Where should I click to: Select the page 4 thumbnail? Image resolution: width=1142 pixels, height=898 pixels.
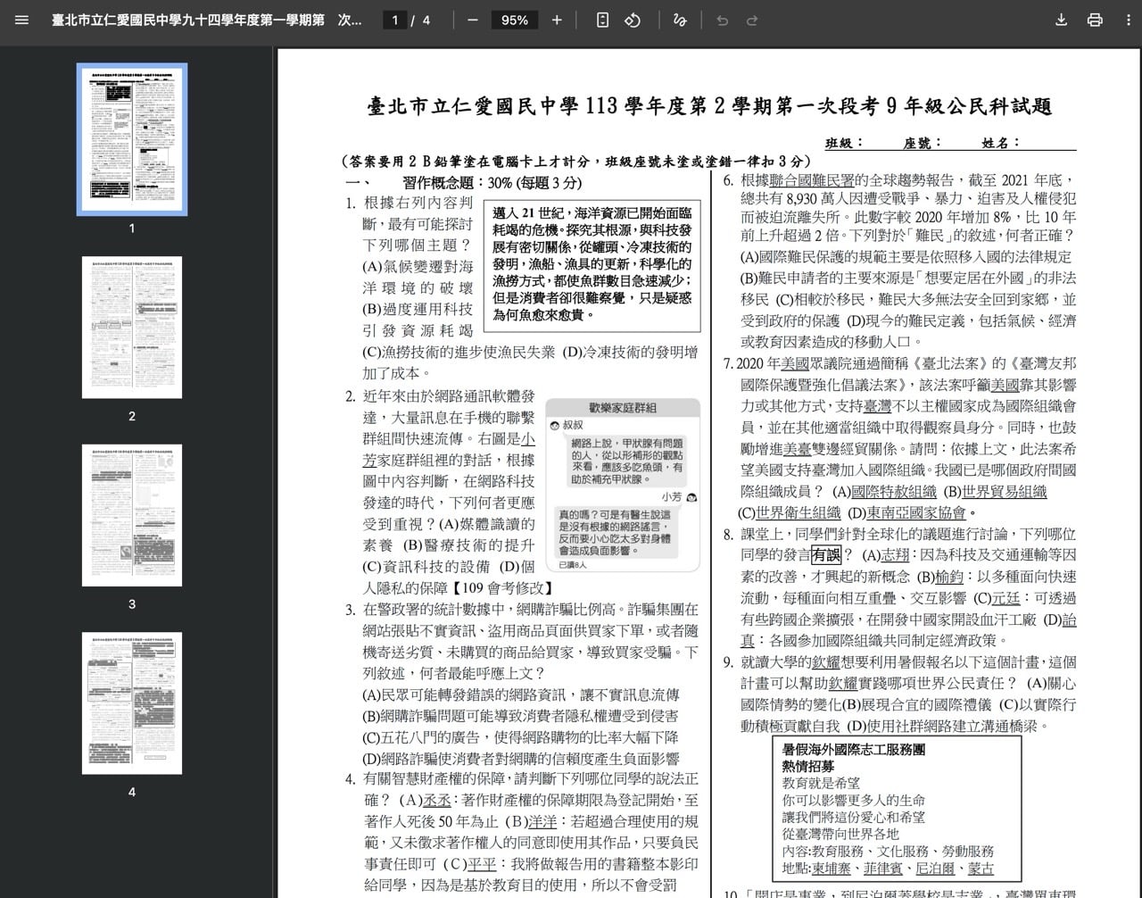coord(131,702)
